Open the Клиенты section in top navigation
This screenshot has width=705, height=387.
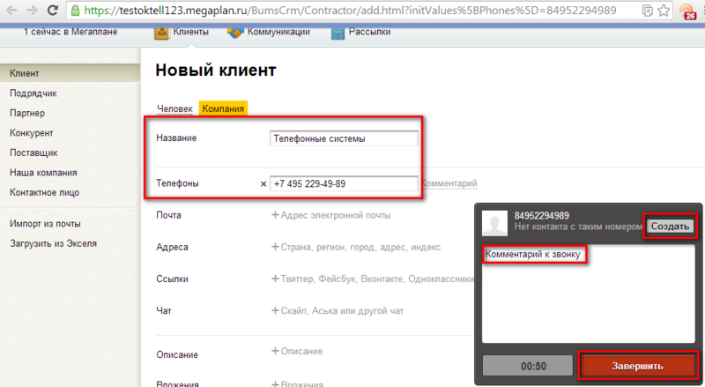pos(182,33)
